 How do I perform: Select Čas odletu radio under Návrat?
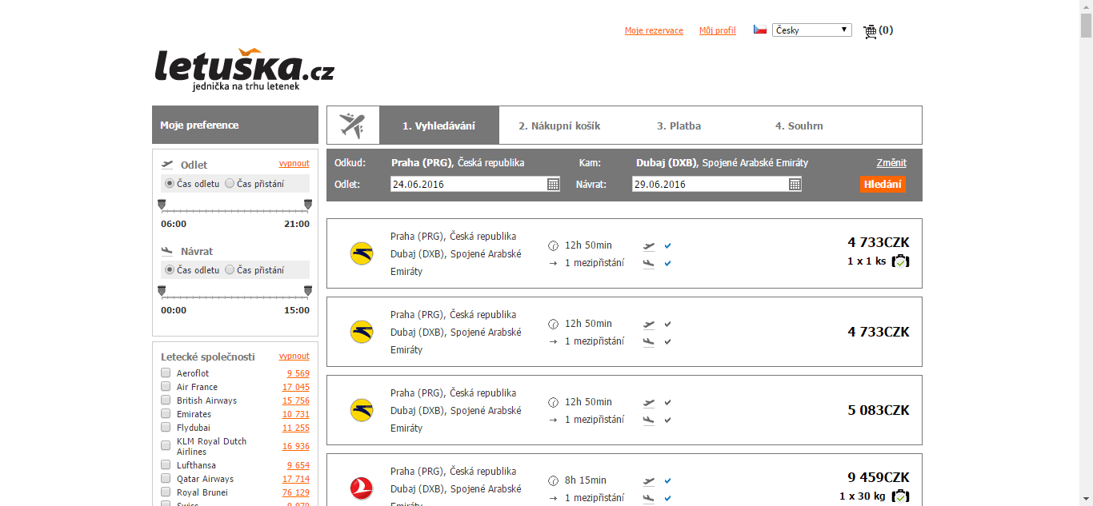tap(170, 269)
